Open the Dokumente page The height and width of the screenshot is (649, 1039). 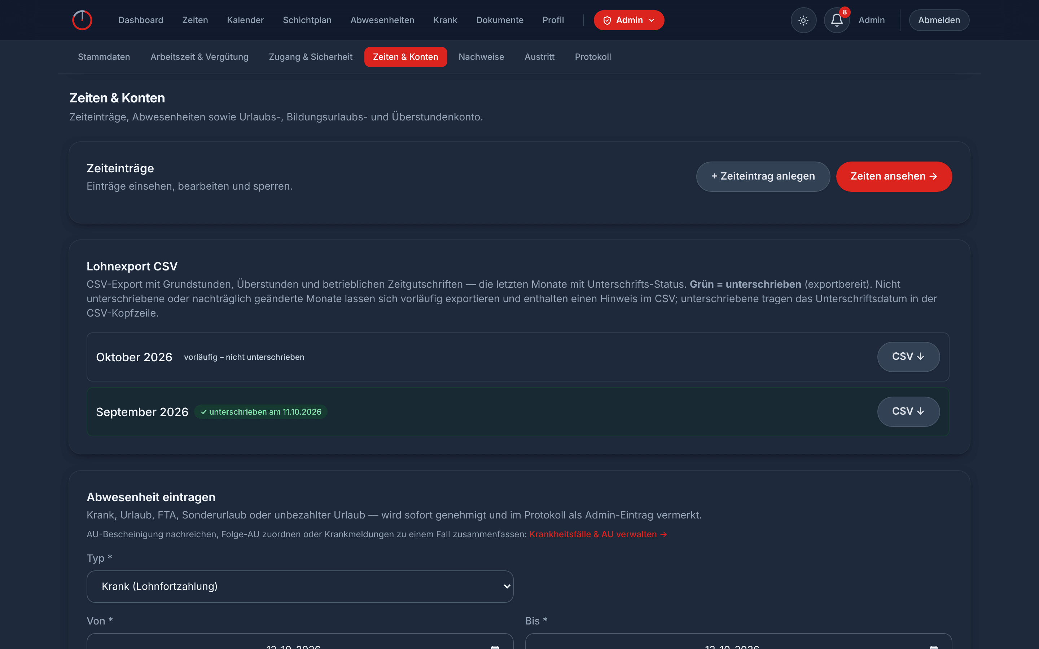499,20
